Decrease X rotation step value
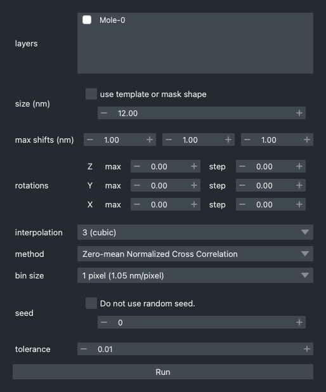Image resolution: width=326 pixels, height=392 pixels. (242, 204)
